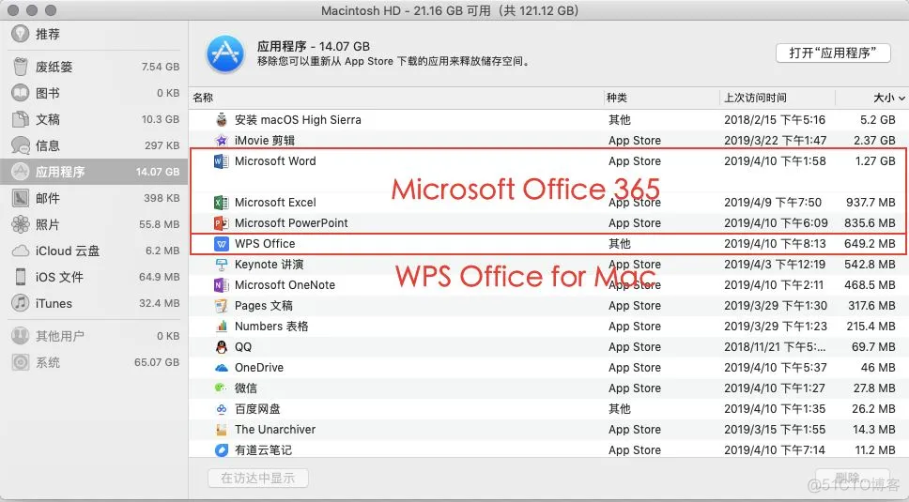This screenshot has width=909, height=502.
Task: Click the Pages 文稿 app icon
Action: tap(221, 306)
